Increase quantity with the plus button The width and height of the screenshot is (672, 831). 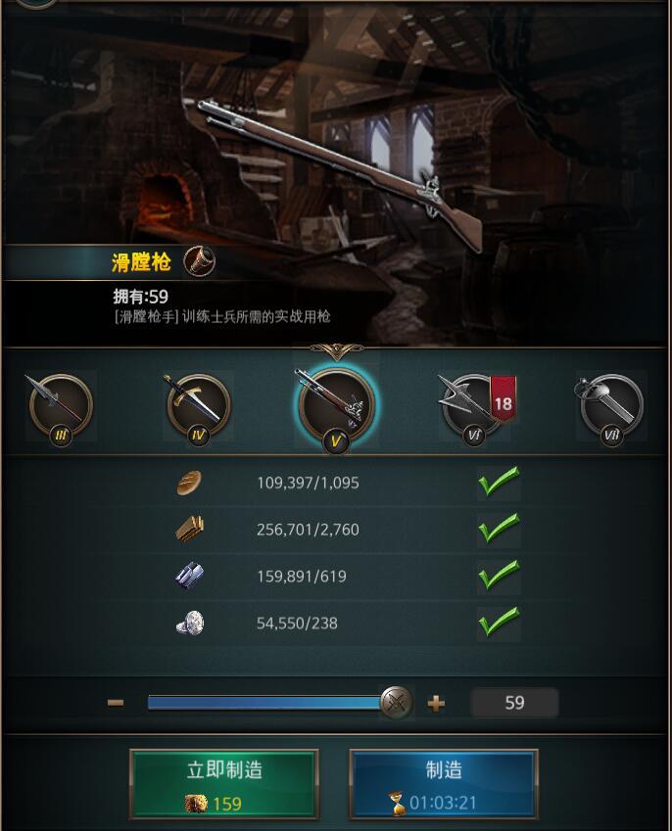click(436, 704)
